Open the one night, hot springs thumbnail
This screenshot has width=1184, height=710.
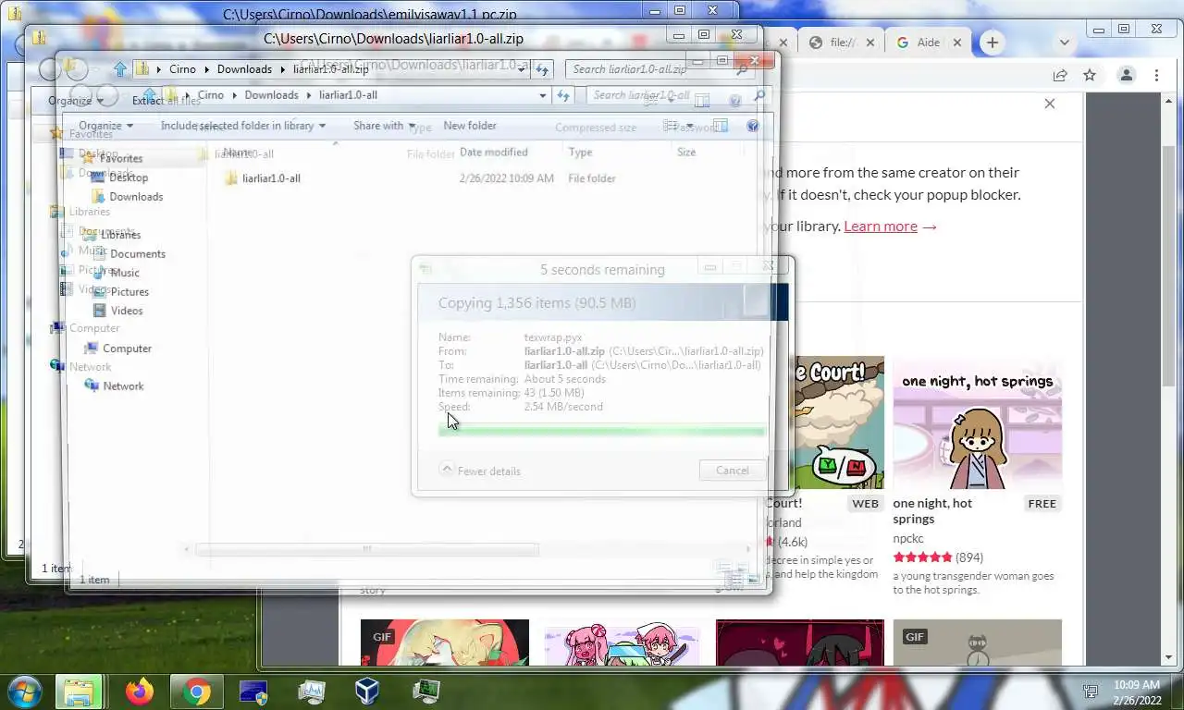click(x=977, y=422)
